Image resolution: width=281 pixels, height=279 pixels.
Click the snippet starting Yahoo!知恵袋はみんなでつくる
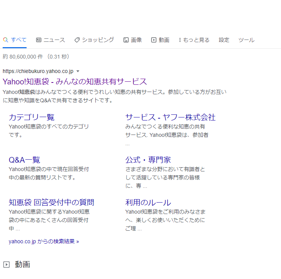click(115, 96)
